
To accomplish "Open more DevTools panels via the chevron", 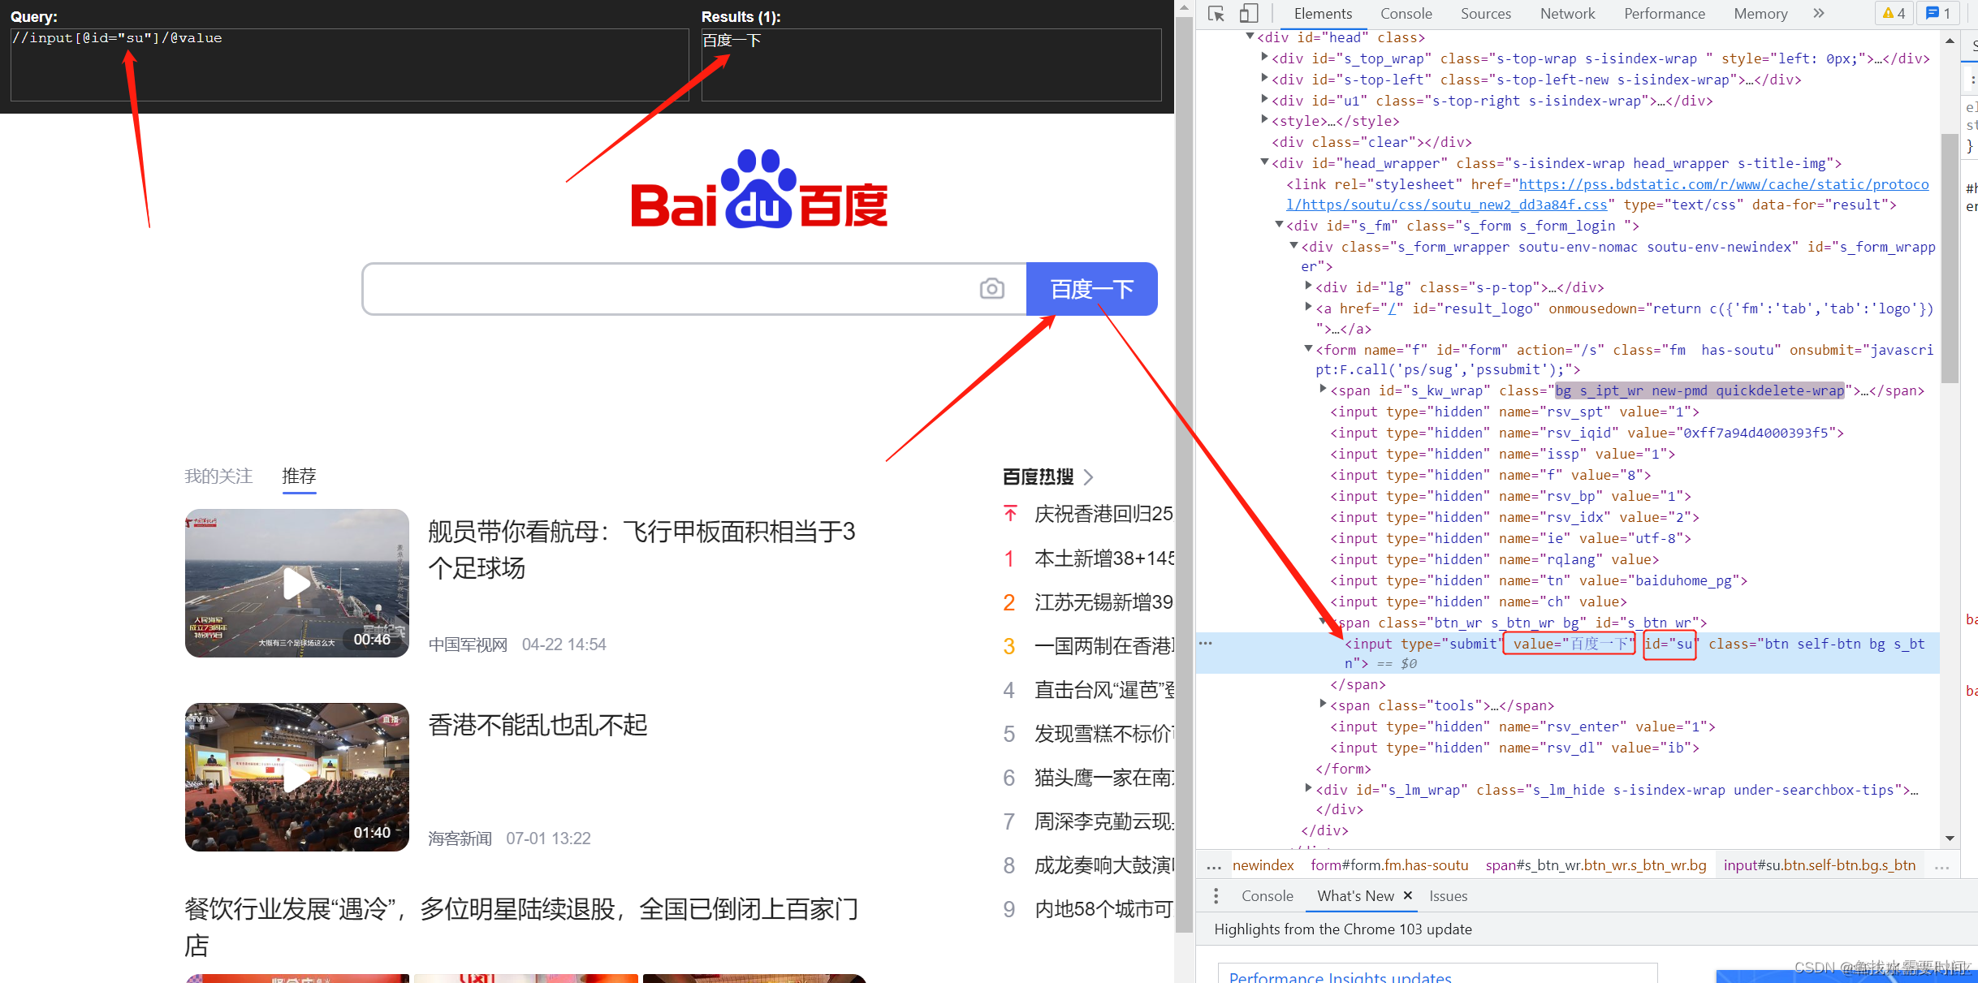I will (1818, 13).
